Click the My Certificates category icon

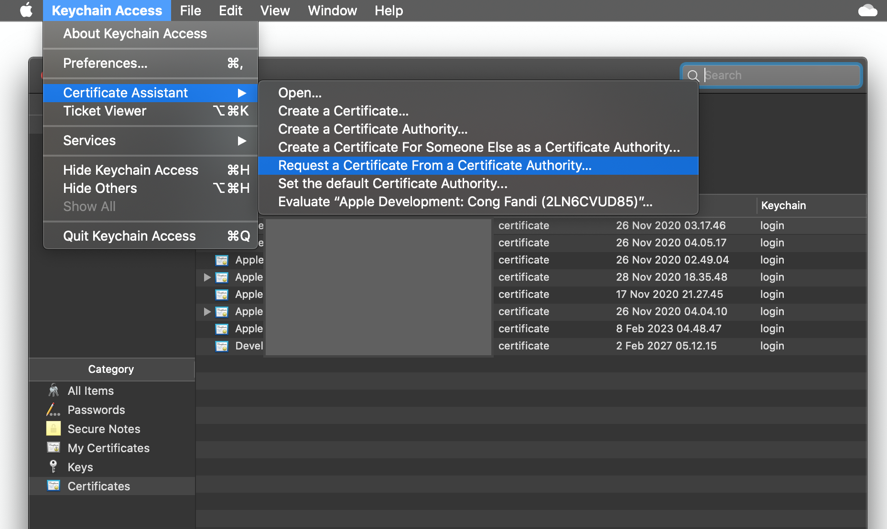[x=53, y=448]
